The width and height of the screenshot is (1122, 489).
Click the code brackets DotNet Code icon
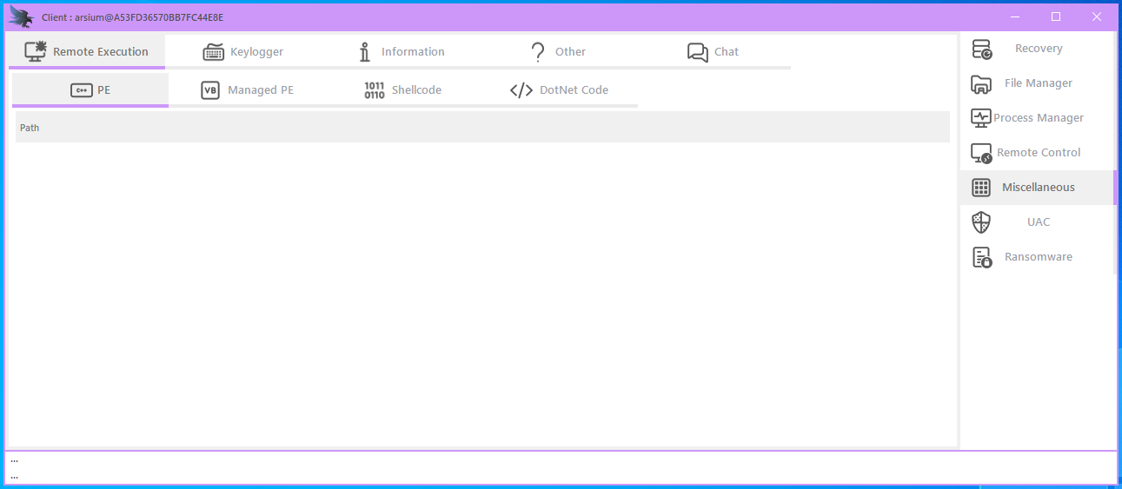(521, 90)
